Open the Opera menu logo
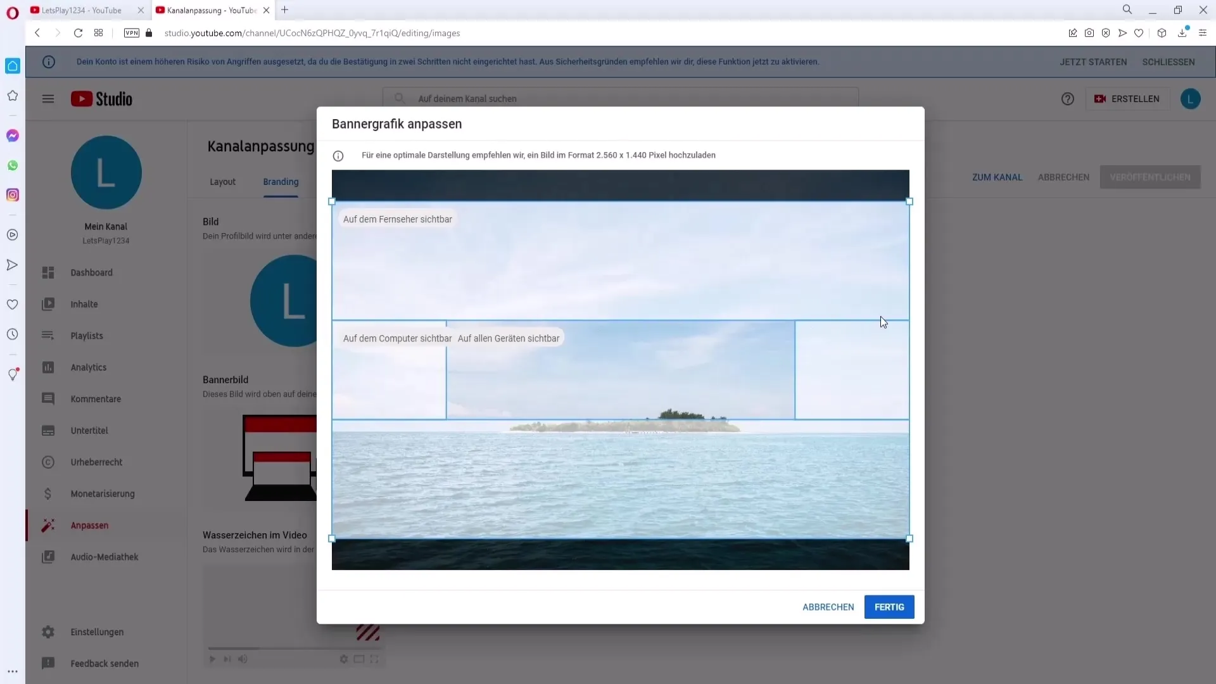The width and height of the screenshot is (1216, 684). [x=13, y=12]
